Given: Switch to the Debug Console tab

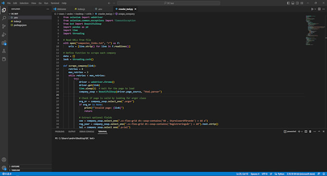Looking at the screenshot, I should [x=87, y=131].
